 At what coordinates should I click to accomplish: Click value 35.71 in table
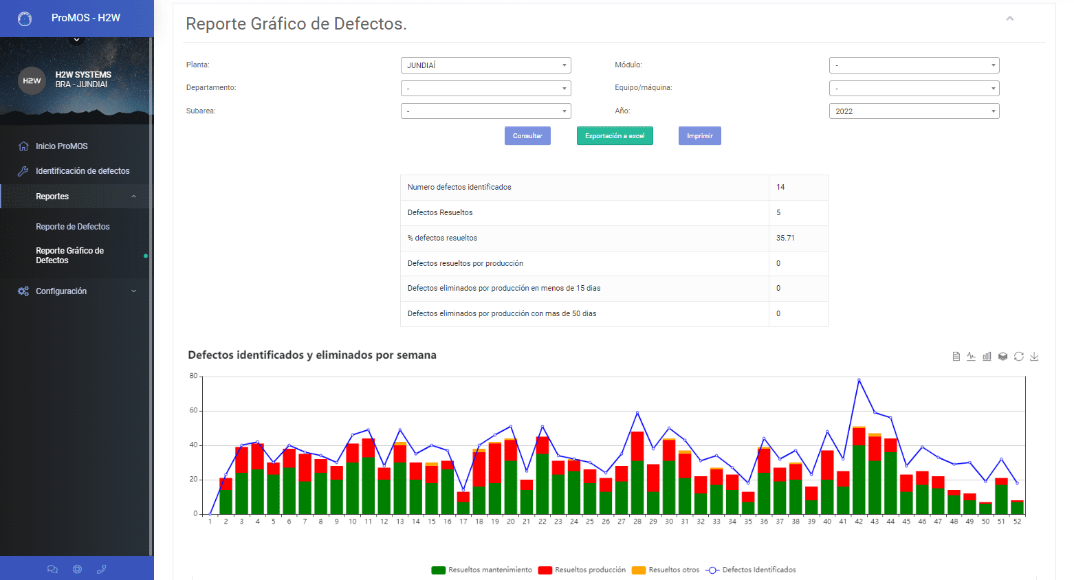pyautogui.click(x=785, y=238)
